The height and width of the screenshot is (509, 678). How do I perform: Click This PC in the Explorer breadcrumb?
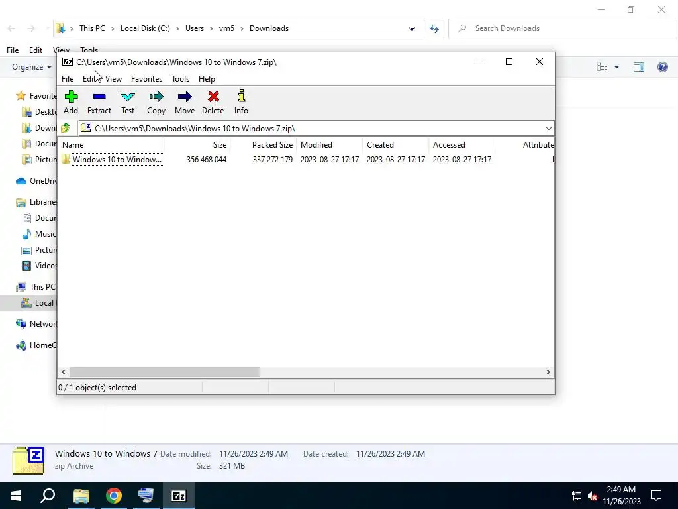[x=92, y=28]
